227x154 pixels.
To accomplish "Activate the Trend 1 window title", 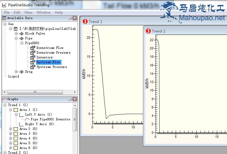I will click(x=95, y=21).
